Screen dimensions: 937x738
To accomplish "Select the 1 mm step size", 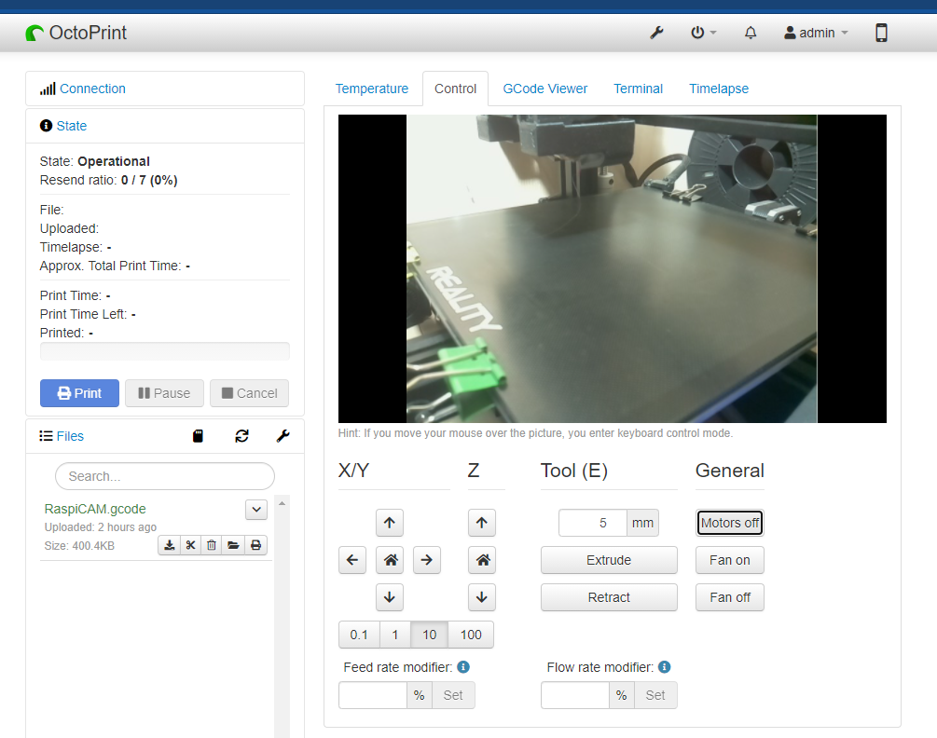I will (x=394, y=635).
